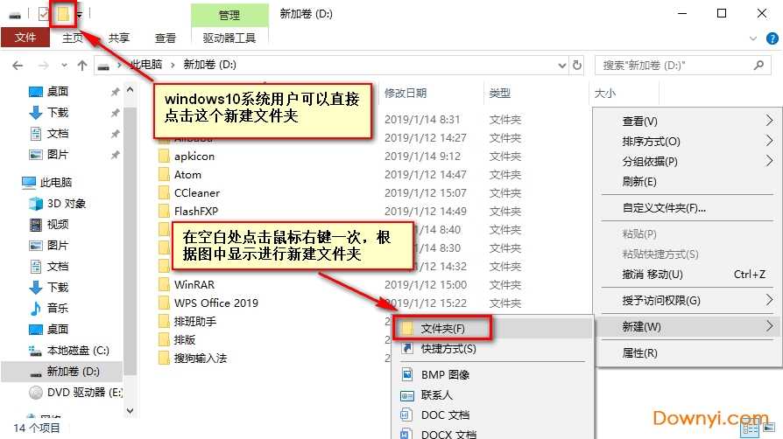Expand the ribbon with the chevron
783x439 pixels.
753,38
